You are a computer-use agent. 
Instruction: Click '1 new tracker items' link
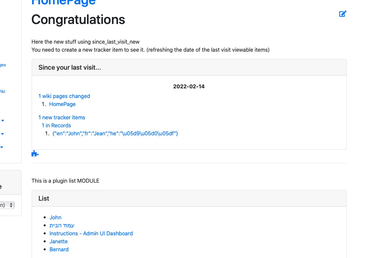click(62, 117)
